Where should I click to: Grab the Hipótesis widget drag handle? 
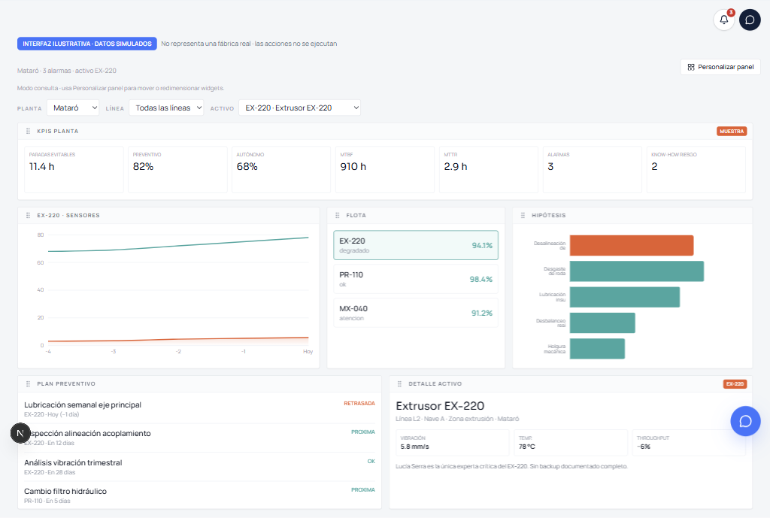tap(523, 216)
